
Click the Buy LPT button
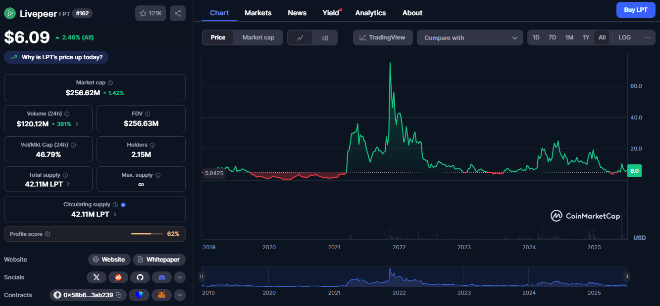tap(636, 9)
